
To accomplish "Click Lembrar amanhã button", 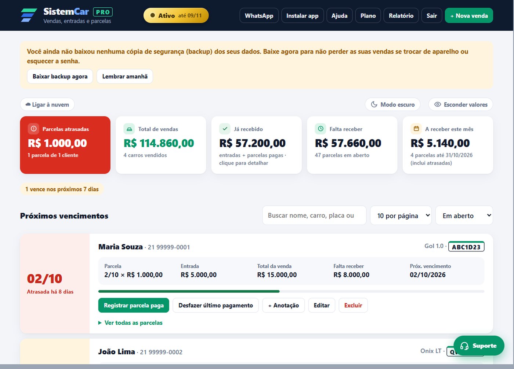I will [125, 76].
